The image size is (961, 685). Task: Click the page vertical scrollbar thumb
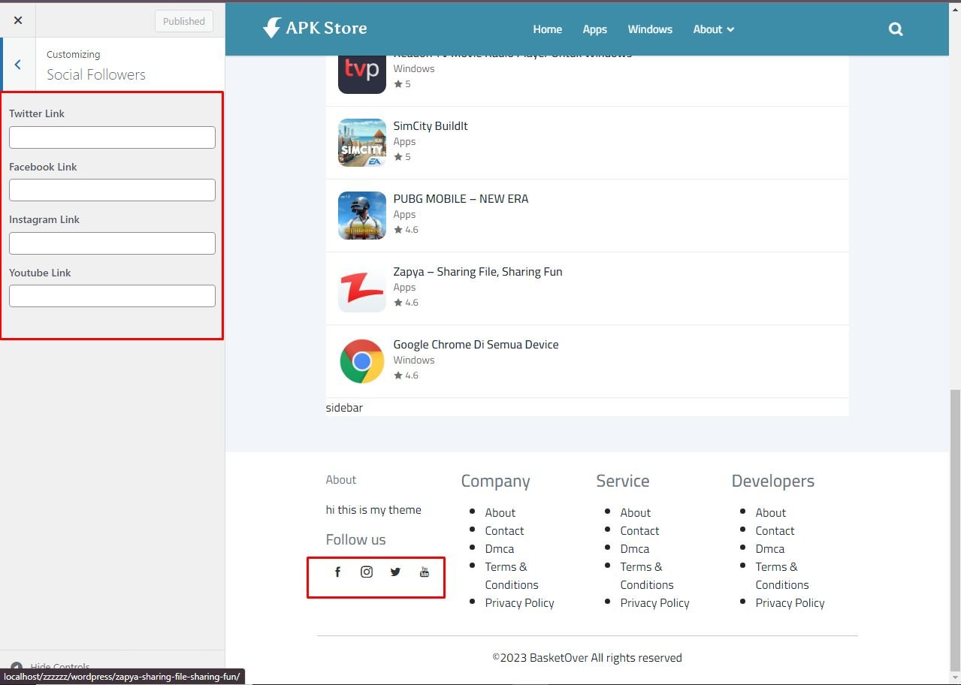955,530
